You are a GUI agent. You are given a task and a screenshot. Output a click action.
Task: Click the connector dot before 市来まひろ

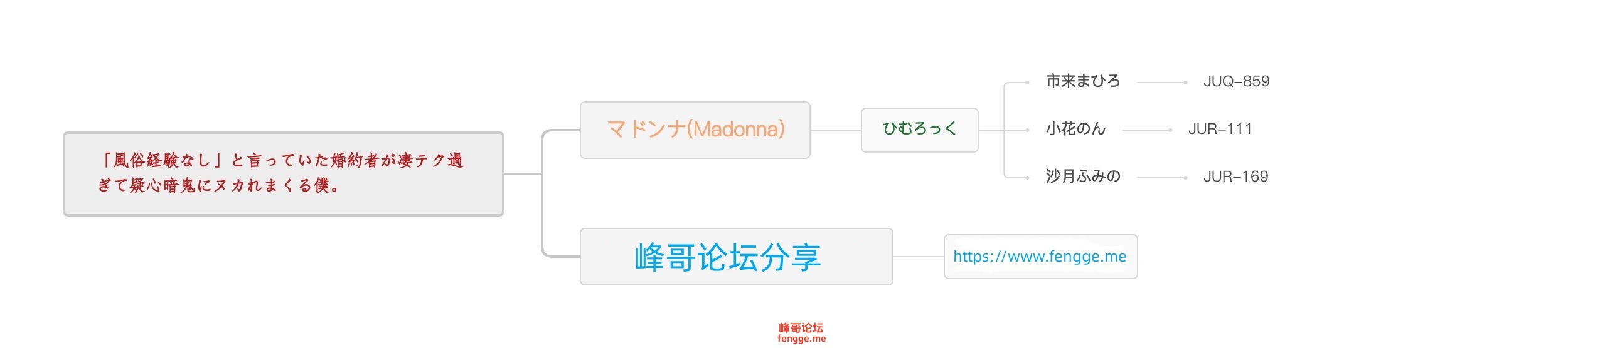1027,83
